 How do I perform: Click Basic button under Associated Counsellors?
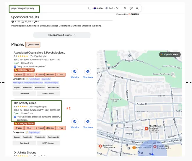point(19,75)
